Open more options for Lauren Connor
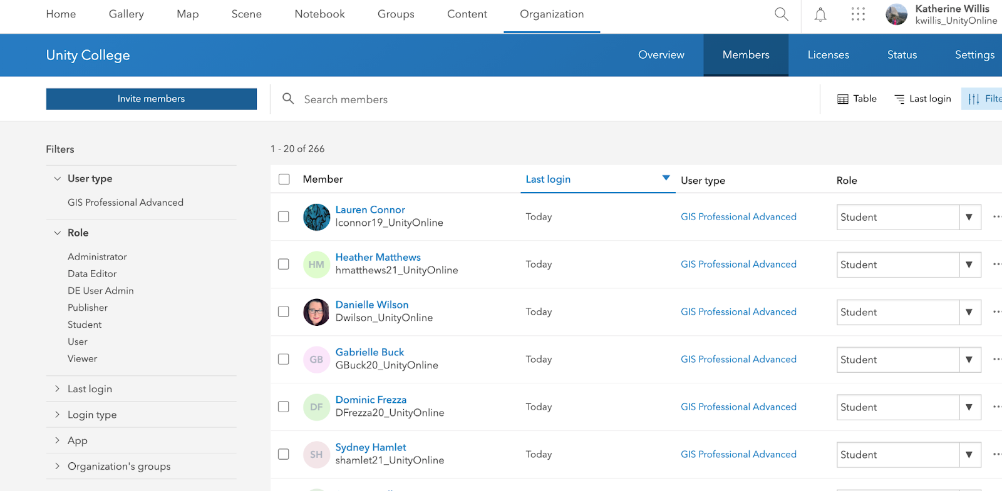 point(997,216)
